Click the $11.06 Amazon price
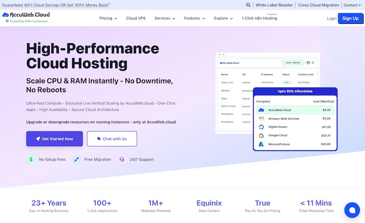 [326, 118]
